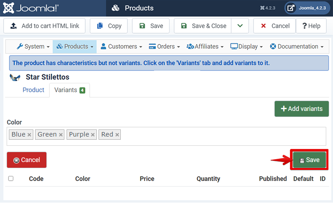333x203 pixels.
Task: Click the Joomla logo icon
Action: click(x=8, y=8)
